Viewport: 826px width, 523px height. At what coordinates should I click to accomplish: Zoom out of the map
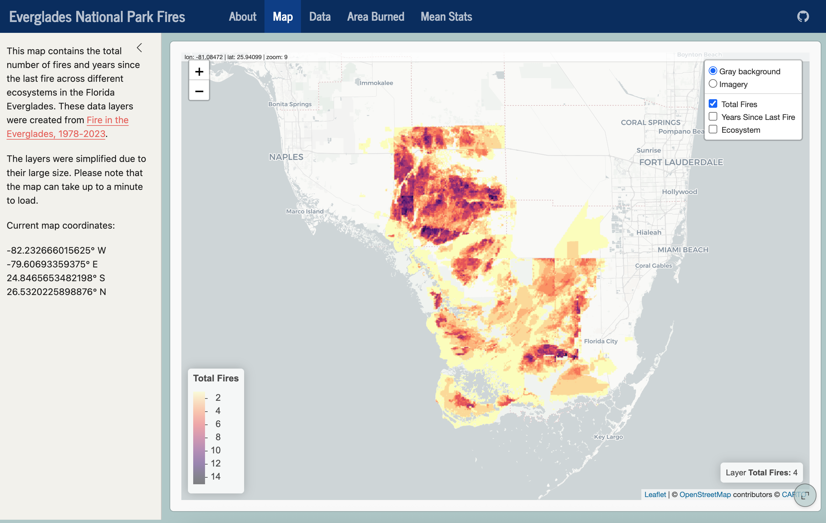pos(199,91)
